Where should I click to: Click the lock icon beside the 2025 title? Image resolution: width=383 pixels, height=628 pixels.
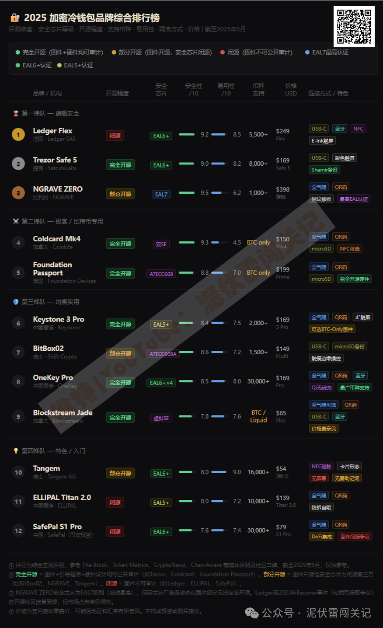tap(15, 18)
